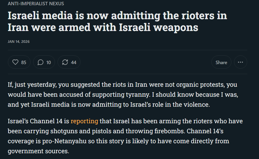Screen dimensions: 259x159
Task: Click the comment bubble showing 10
Action: pos(44,62)
